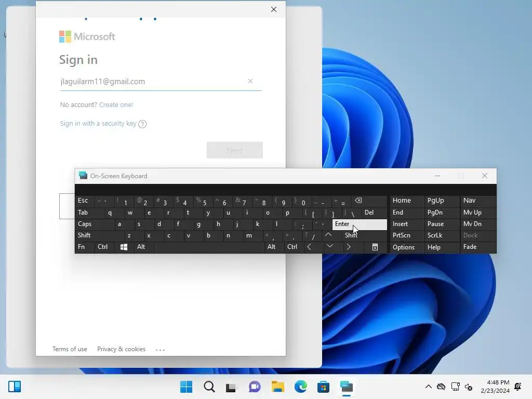This screenshot has width=532, height=399.
Task: Click the Esc key
Action: click(85, 201)
